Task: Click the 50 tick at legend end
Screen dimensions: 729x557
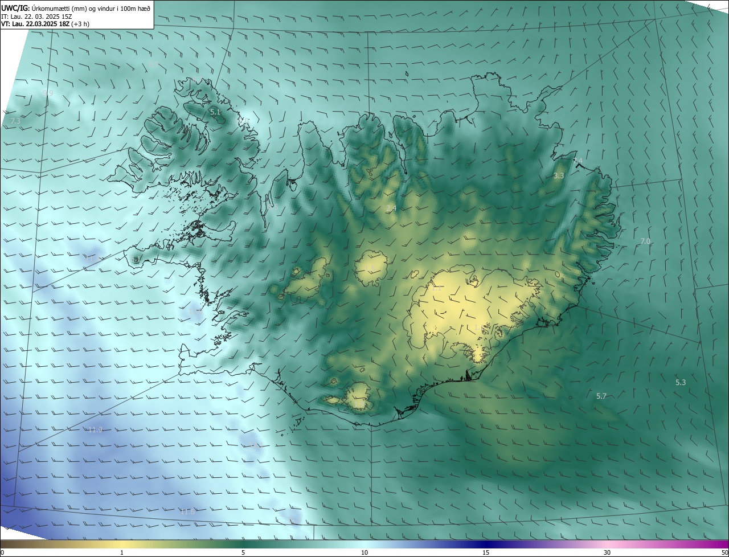Action: [x=724, y=552]
